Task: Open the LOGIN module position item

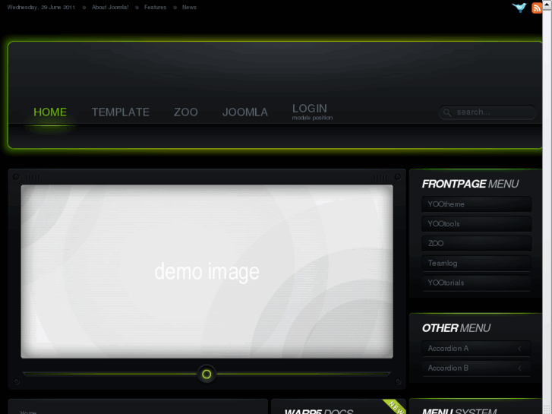Action: tap(312, 112)
